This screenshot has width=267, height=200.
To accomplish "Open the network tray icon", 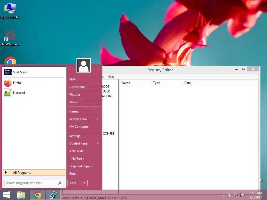I will [236, 195].
